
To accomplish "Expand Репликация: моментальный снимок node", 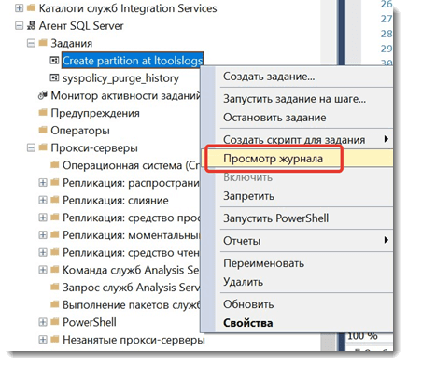I will tap(43, 234).
